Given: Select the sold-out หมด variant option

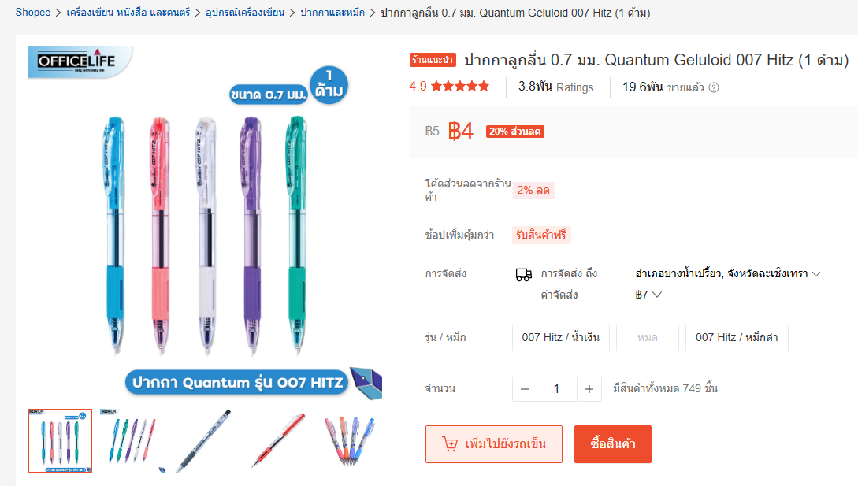Looking at the screenshot, I should [x=648, y=338].
